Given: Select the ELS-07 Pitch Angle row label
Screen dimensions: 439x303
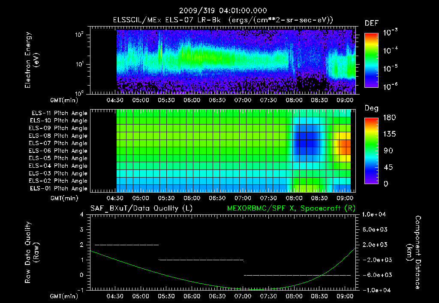Looking at the screenshot, I should 58,143.
